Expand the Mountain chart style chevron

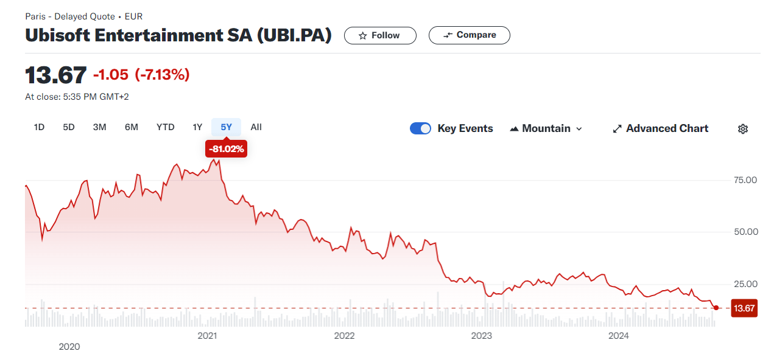point(579,129)
